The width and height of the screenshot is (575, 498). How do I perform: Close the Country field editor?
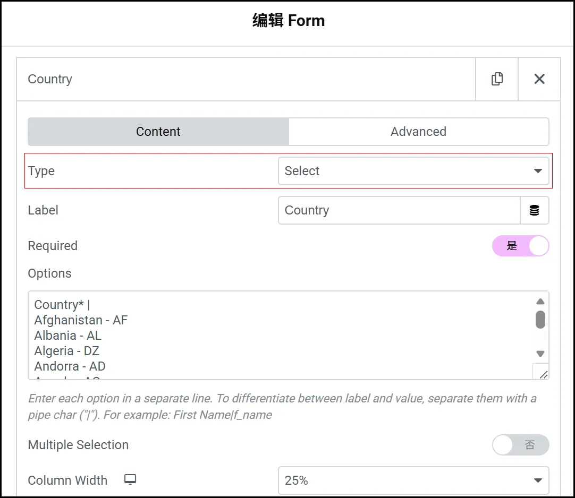[x=539, y=79]
